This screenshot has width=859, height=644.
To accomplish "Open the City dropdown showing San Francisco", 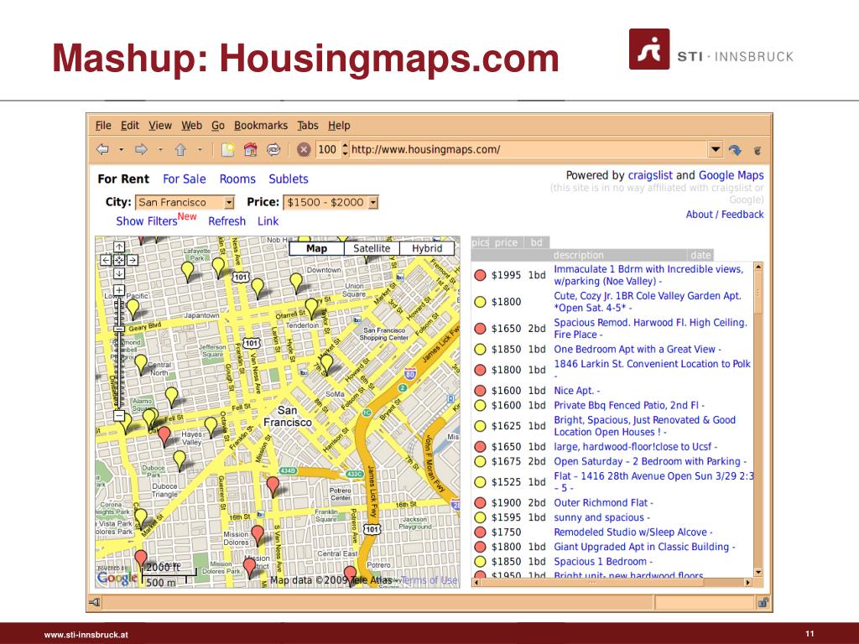I will tap(185, 203).
